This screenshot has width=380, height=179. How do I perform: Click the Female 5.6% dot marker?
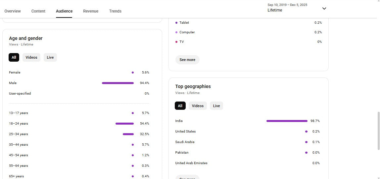click(133, 73)
